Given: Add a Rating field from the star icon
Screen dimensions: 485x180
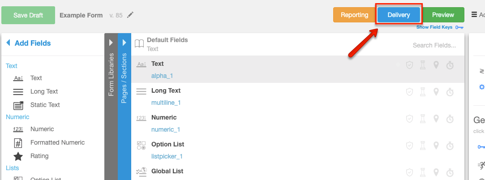Looking at the screenshot, I should click(18, 156).
